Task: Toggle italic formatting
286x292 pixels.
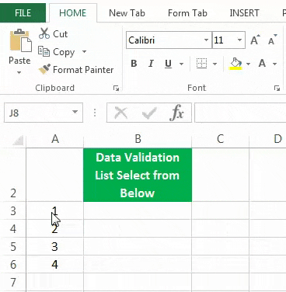Action: [x=151, y=64]
